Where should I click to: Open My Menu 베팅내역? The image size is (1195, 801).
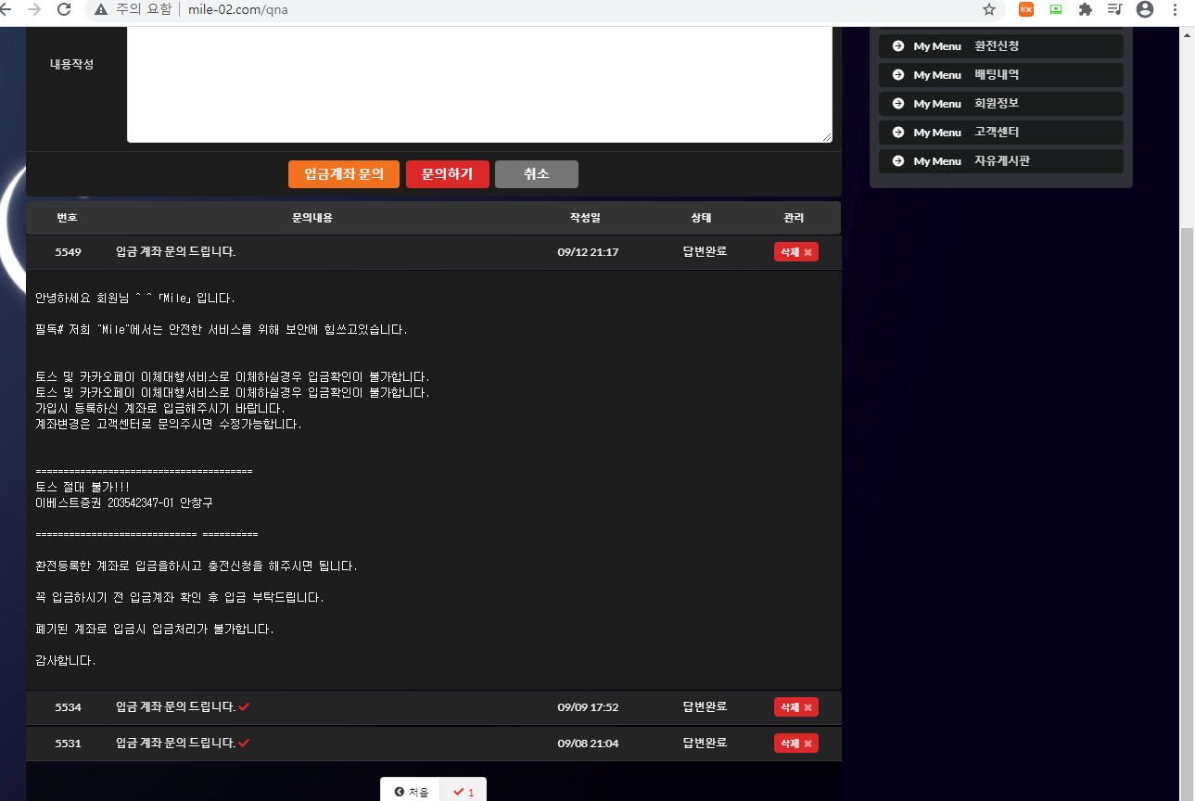tap(1001, 74)
